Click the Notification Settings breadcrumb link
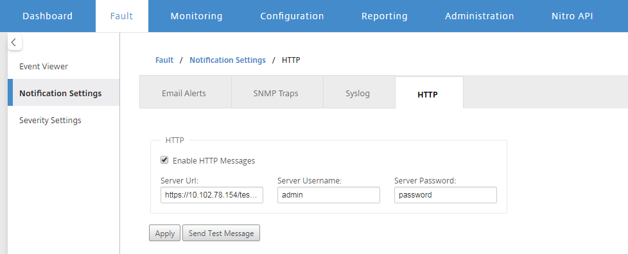 click(x=227, y=60)
